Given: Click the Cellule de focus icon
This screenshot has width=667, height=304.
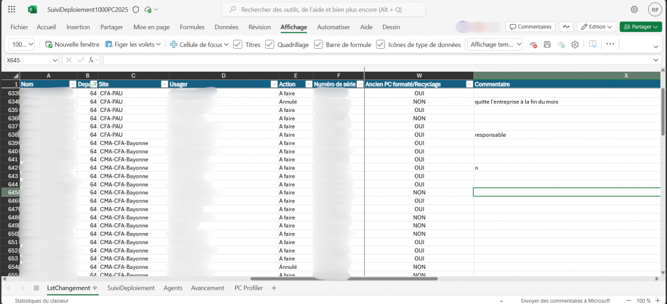Looking at the screenshot, I should [x=173, y=44].
